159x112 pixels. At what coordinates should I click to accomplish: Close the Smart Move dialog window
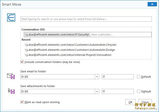coord(152,4)
